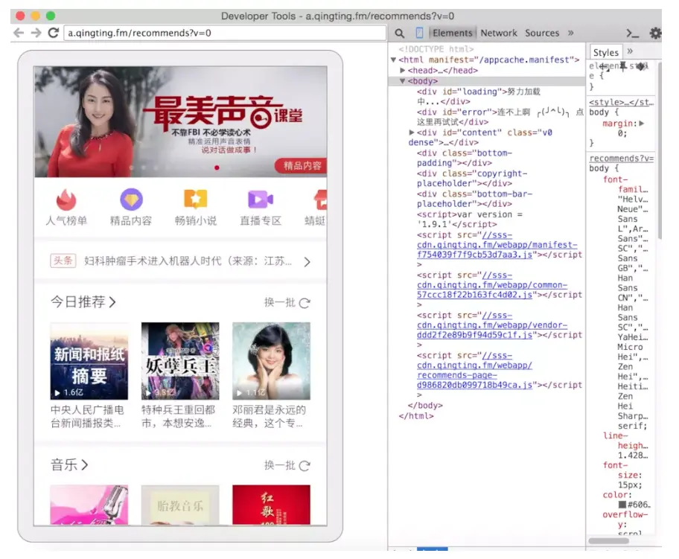
Task: Open the Sources panel
Action: coord(541,33)
